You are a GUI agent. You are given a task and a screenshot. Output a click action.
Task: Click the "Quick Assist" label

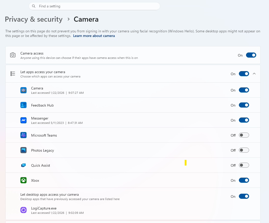41,165
